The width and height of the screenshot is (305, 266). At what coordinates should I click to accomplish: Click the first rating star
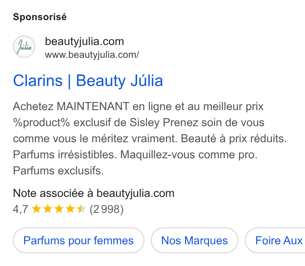click(37, 209)
